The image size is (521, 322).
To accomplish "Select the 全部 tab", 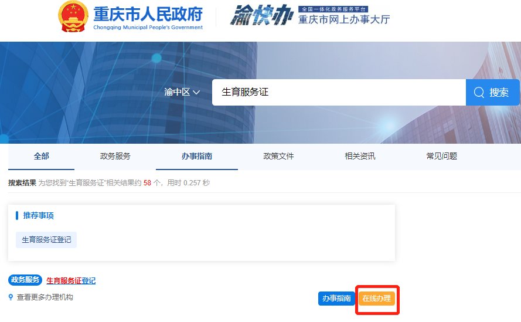I will pos(41,156).
